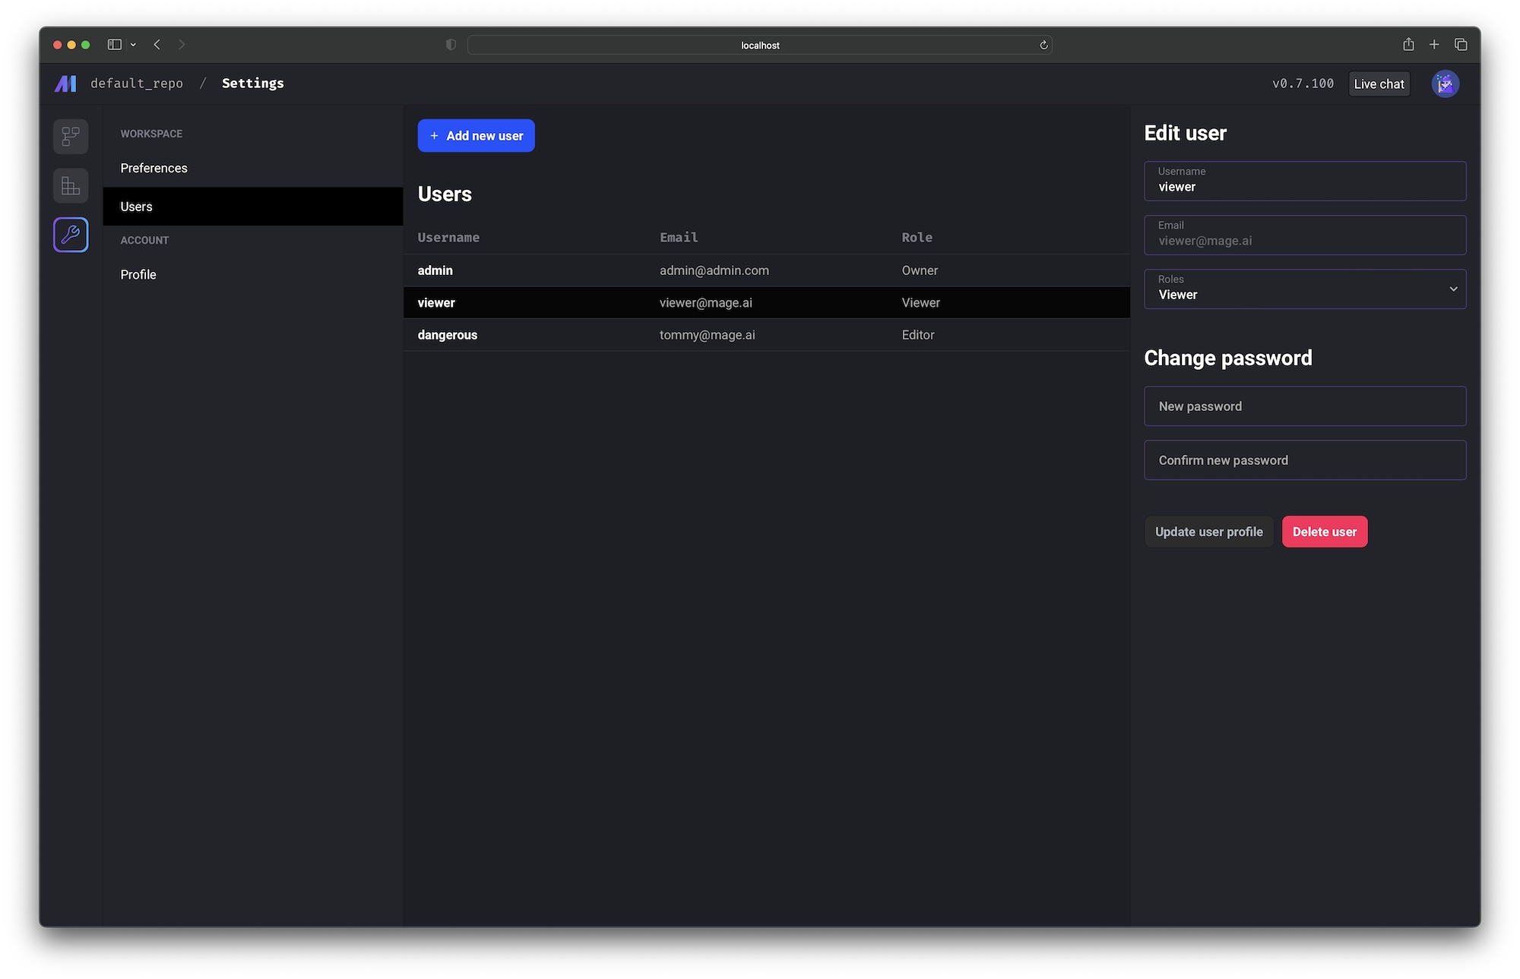Open Preferences in workspace menu
The image size is (1520, 979).
coord(154,168)
